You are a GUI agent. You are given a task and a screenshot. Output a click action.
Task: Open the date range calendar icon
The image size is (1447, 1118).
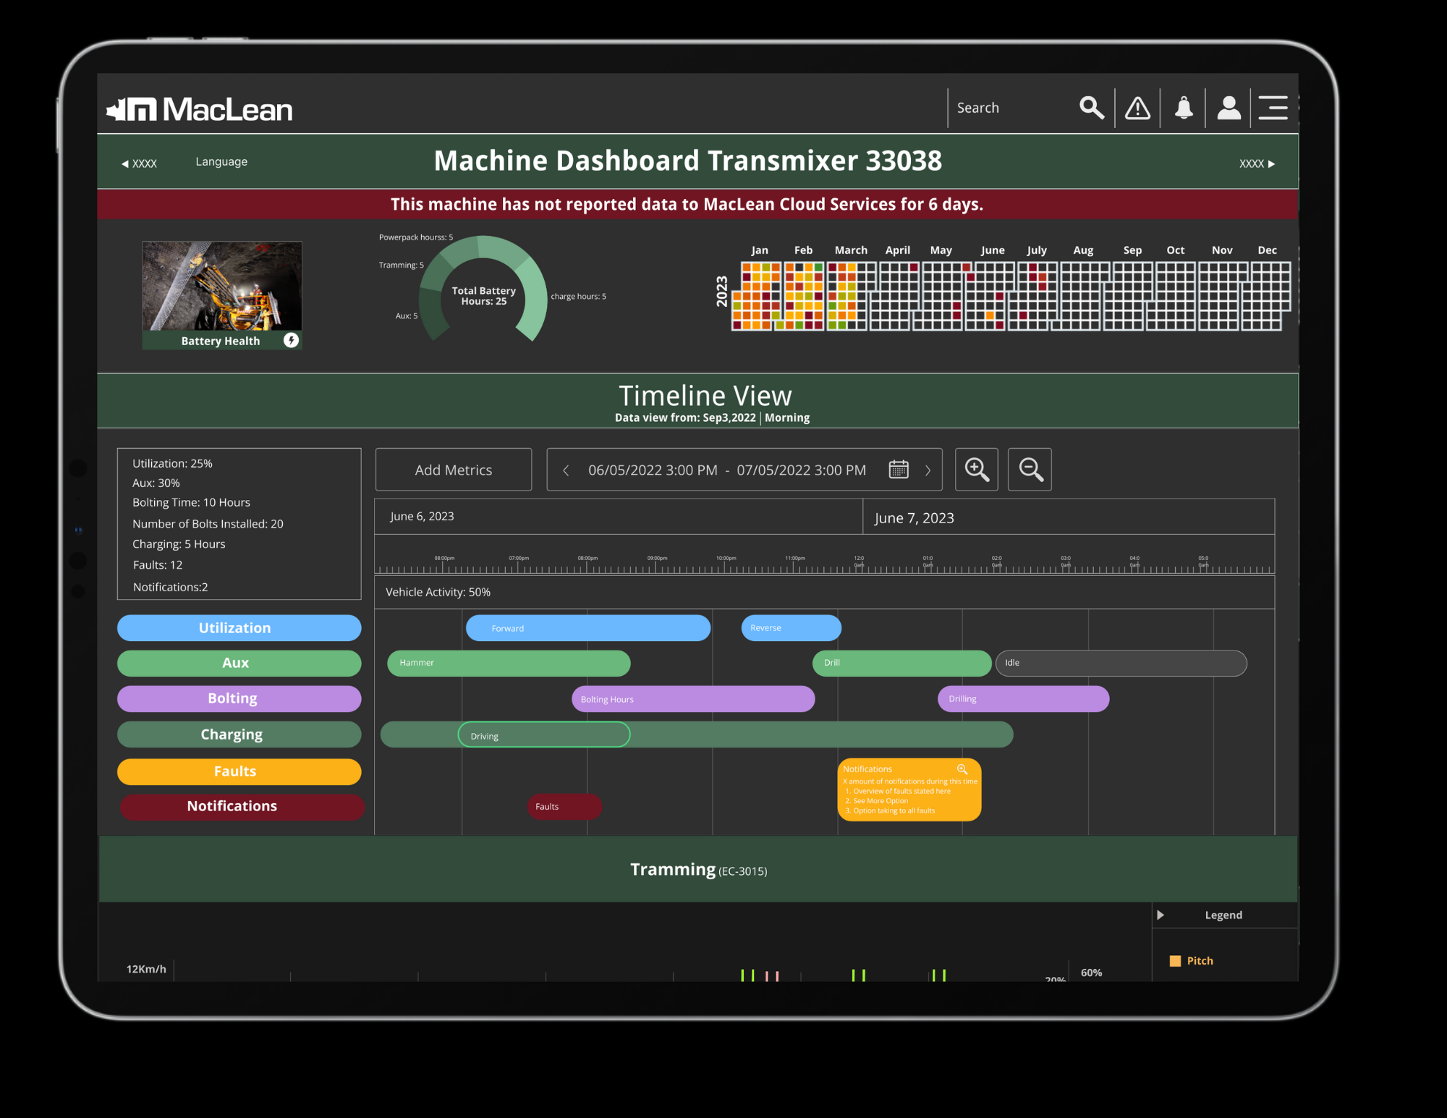[899, 470]
